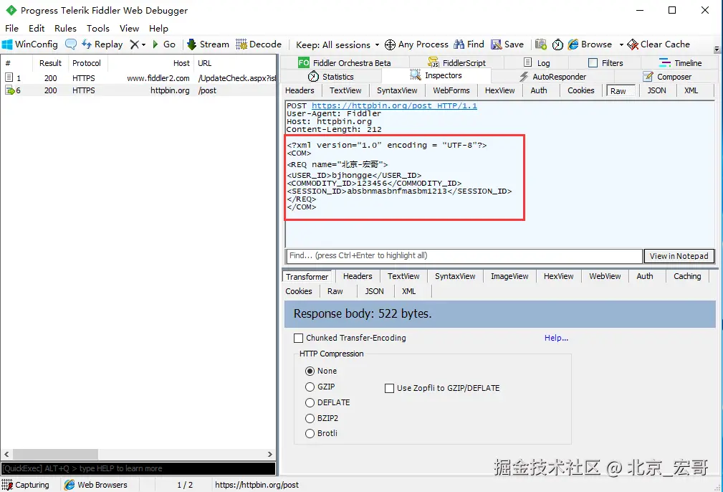Click the Response body 522 bytes banner
Image resolution: width=723 pixels, height=492 pixels.
(499, 314)
